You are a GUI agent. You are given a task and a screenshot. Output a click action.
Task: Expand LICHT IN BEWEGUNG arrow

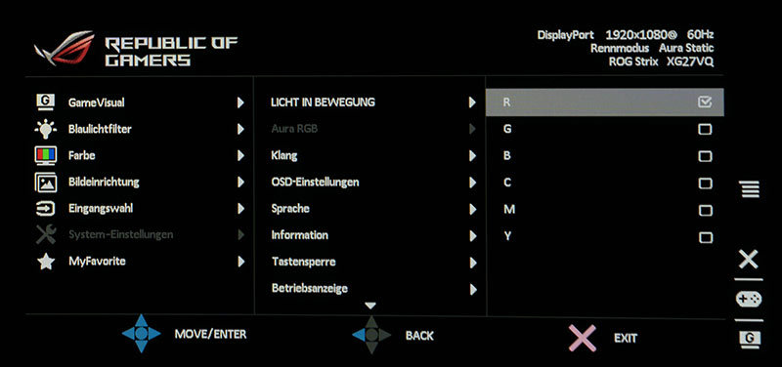pyautogui.click(x=472, y=102)
